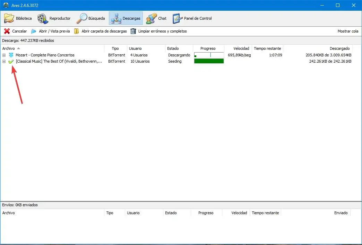
Task: Switch to the Chat tab
Action: (x=156, y=18)
